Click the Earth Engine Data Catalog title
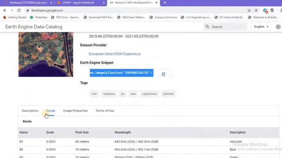Screen dimensions: 282x158 (x=34, y=27)
